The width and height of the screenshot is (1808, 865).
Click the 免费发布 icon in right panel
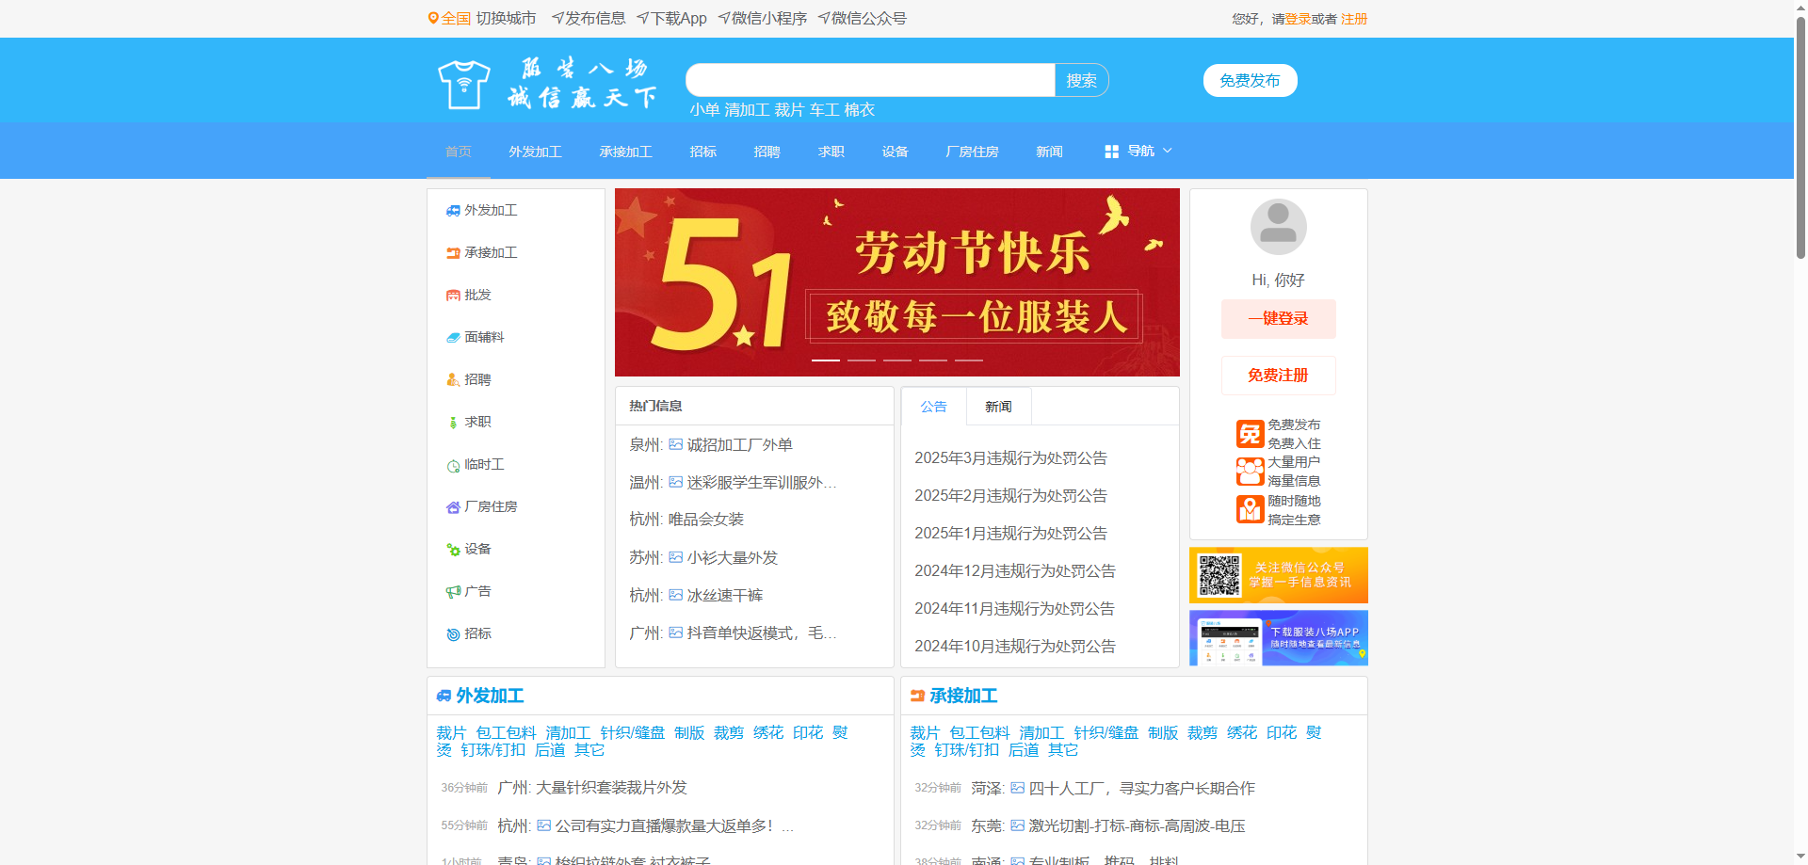coord(1250,433)
